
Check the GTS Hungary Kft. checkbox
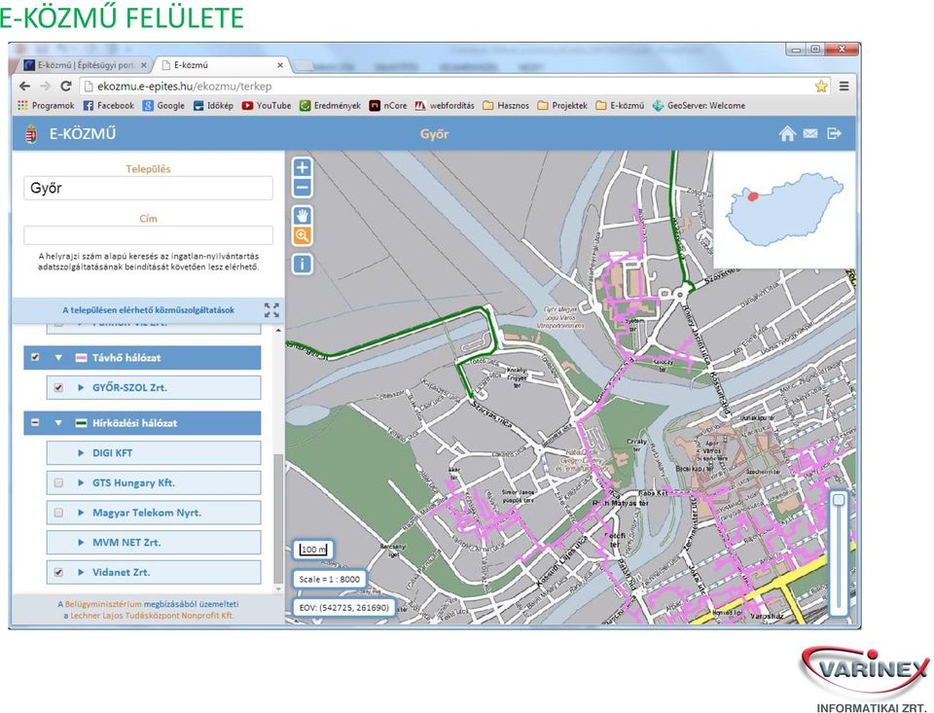pyautogui.click(x=58, y=482)
